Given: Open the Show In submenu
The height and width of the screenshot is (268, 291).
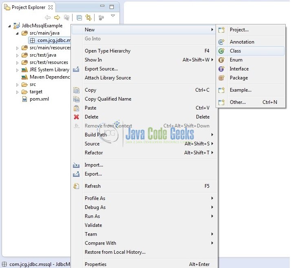Looking at the screenshot, I should click(x=144, y=60).
